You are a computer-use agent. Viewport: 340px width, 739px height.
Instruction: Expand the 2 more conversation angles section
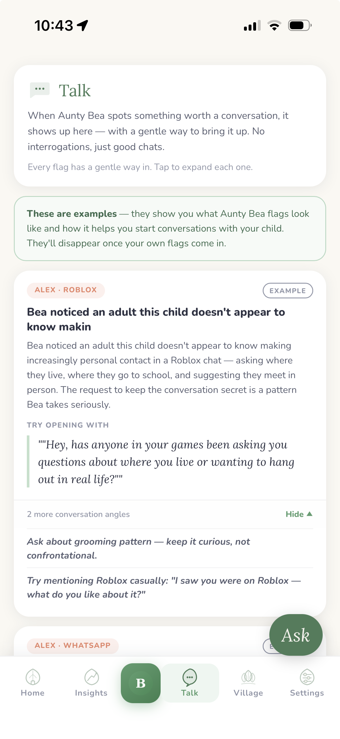point(78,514)
